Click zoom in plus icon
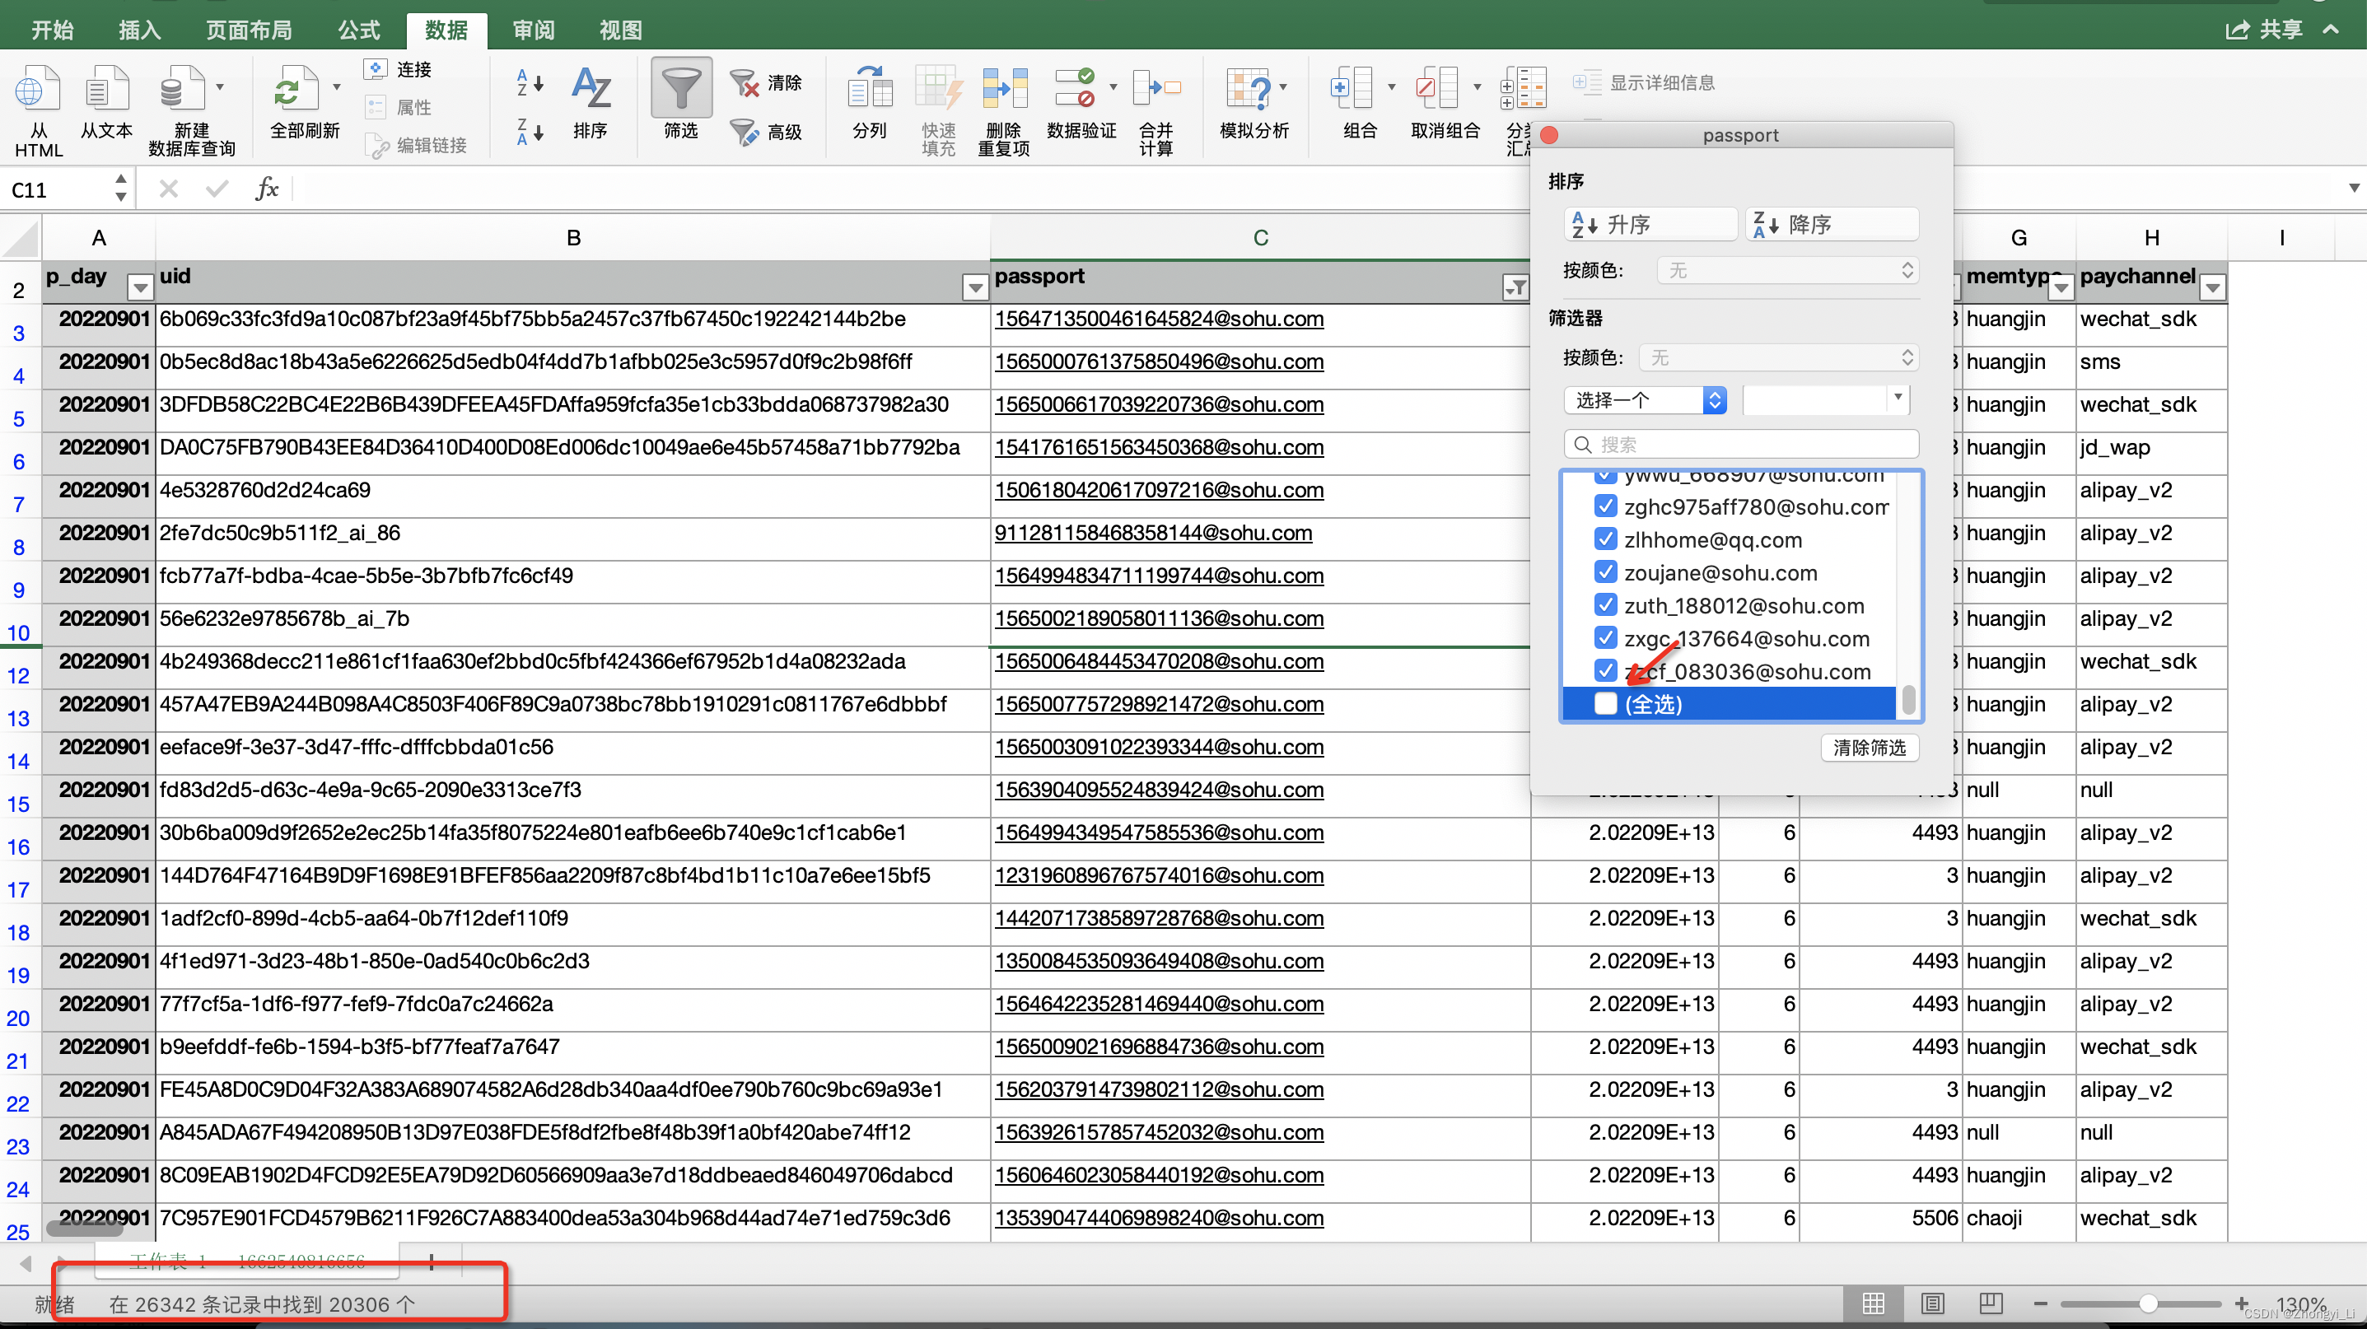 point(2241,1303)
